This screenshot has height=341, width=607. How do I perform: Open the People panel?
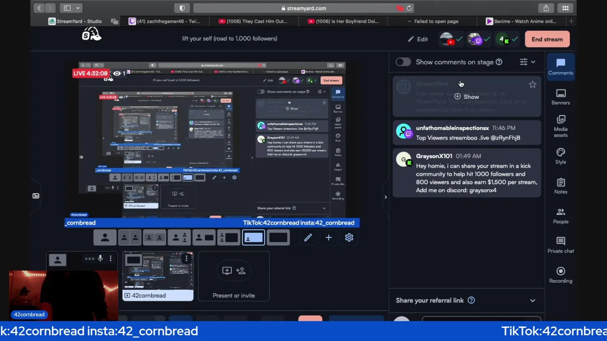(561, 215)
